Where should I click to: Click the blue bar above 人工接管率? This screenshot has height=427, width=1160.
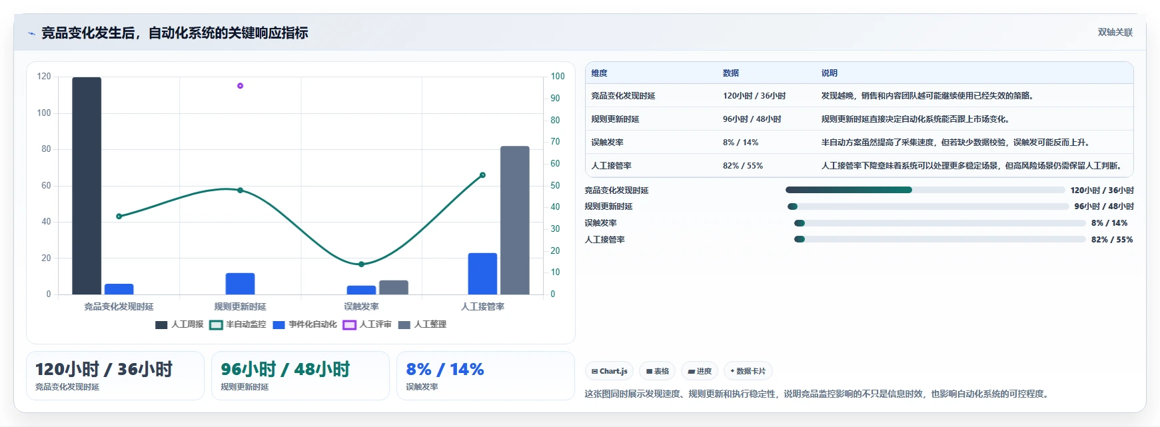(x=482, y=274)
